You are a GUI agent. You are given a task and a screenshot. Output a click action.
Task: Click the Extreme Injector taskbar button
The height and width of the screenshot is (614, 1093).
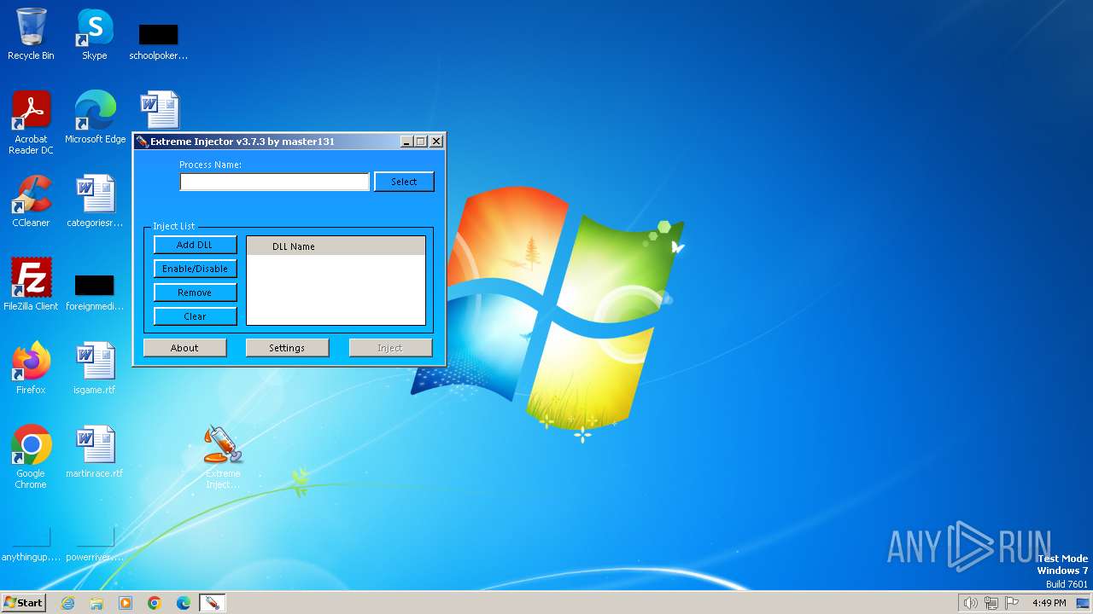[x=212, y=603]
